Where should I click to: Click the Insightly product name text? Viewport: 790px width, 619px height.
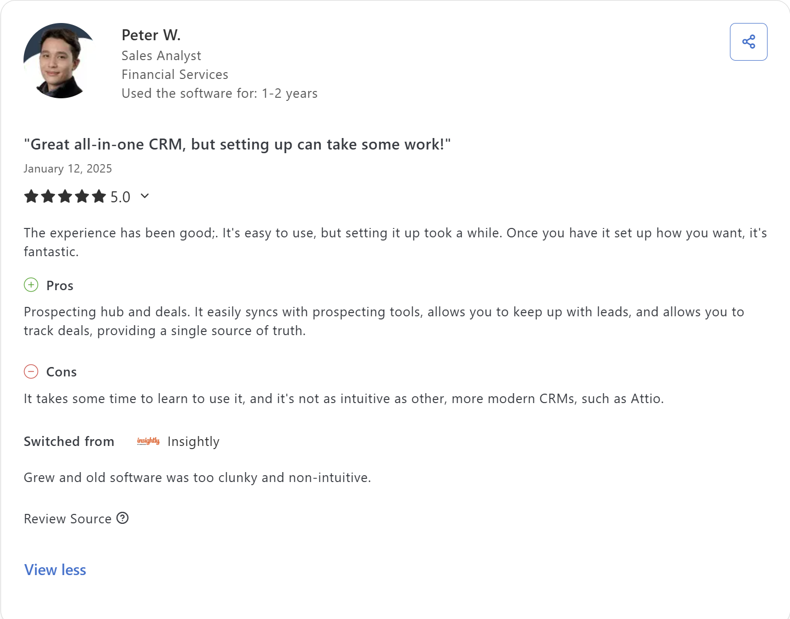[x=193, y=441]
